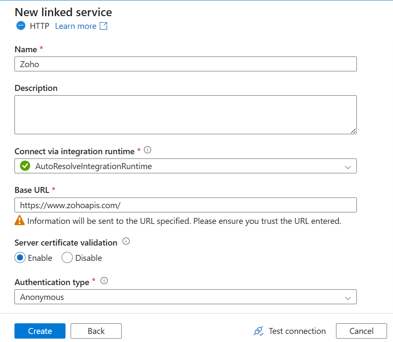Click info icon beside Authentication type
393x342 pixels.
pos(104,281)
